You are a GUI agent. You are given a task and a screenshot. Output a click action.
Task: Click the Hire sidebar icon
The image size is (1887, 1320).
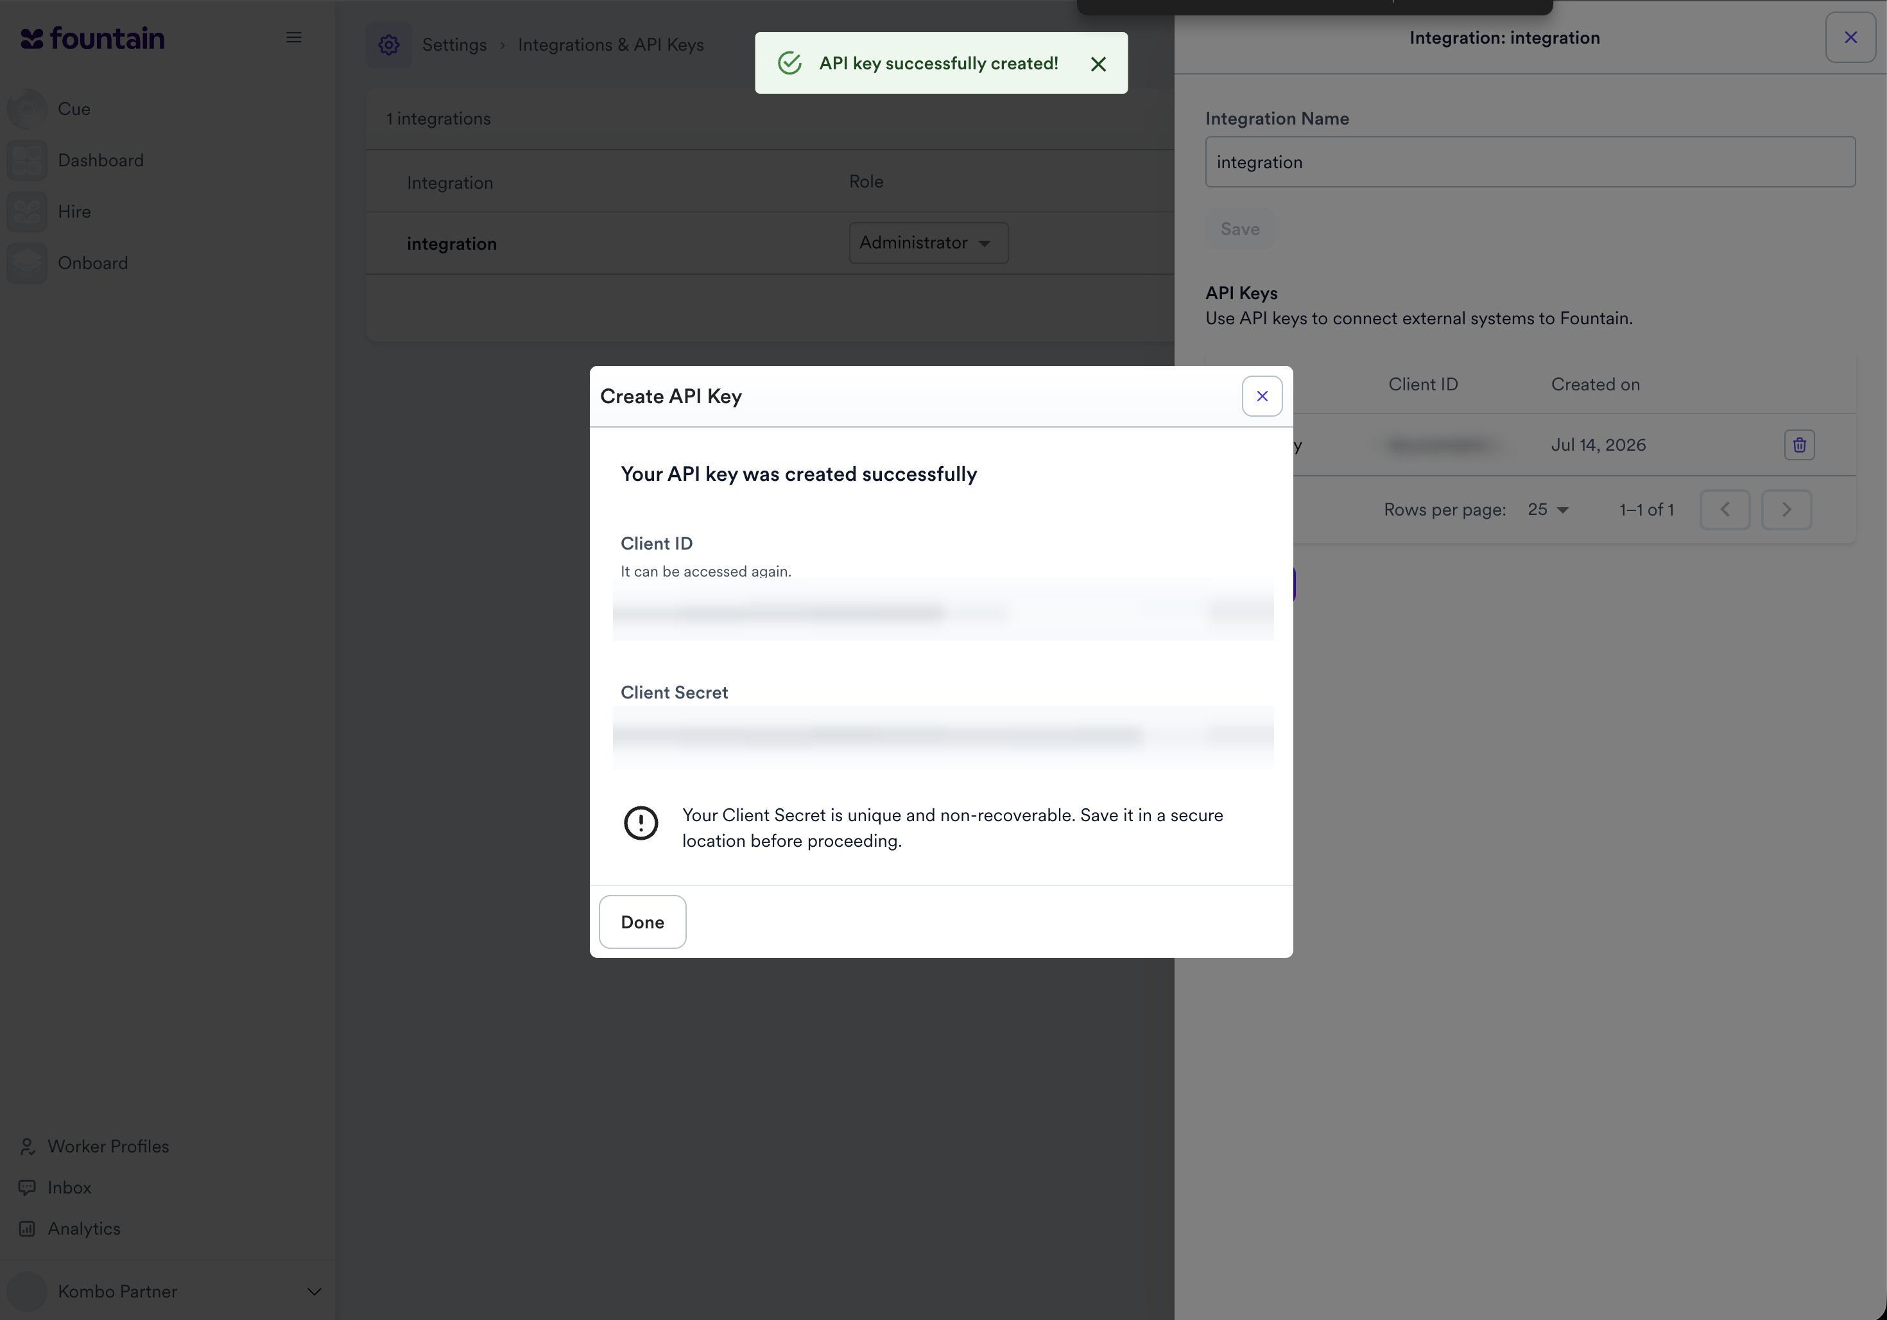click(27, 211)
